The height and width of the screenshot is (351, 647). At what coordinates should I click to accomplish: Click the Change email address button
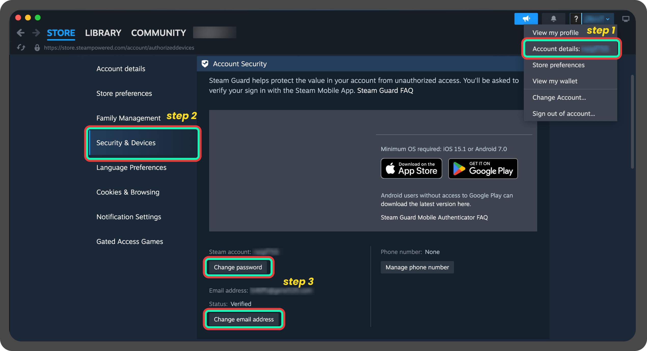(244, 319)
